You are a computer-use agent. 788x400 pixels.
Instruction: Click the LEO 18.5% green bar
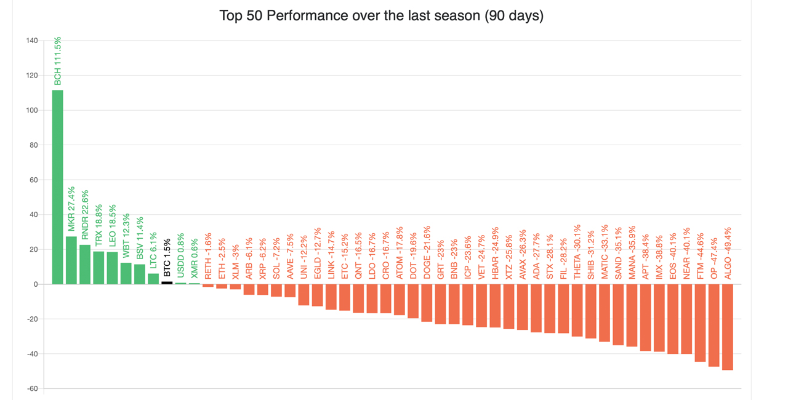112,268
